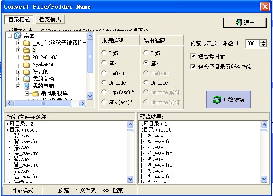The width and height of the screenshot is (273, 196).
Task: Expand the 暴风影视库 folder node
Action: [x=27, y=93]
